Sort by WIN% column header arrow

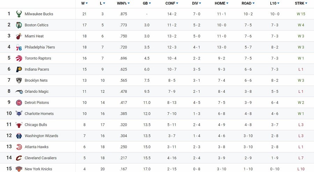(x=128, y=3)
